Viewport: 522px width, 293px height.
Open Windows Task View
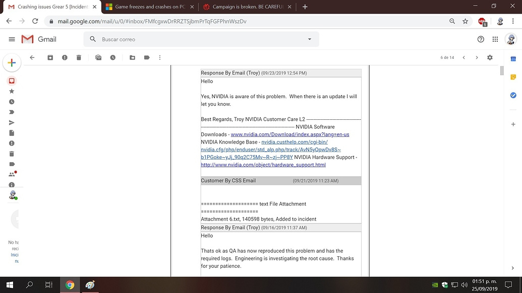click(x=48, y=285)
